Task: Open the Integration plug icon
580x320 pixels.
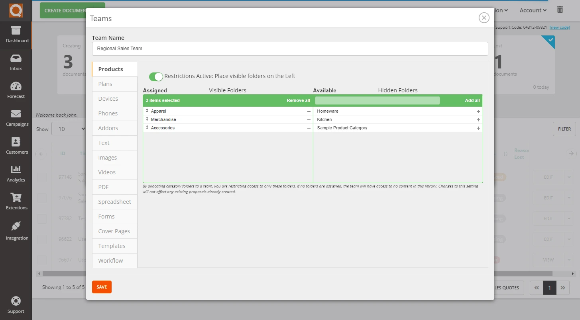Action: point(16,227)
